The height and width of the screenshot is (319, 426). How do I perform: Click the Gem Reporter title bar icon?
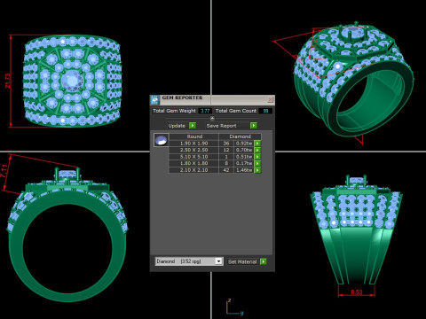[x=154, y=100]
